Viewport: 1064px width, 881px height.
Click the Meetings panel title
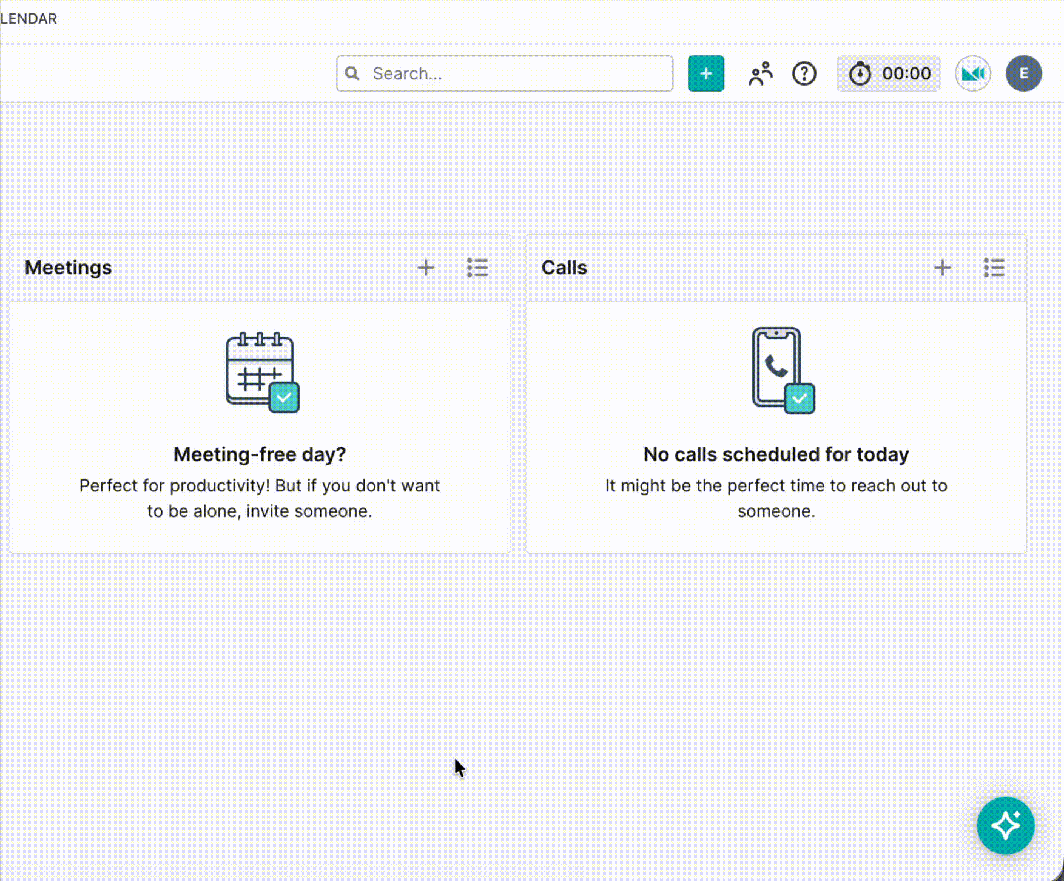(68, 268)
